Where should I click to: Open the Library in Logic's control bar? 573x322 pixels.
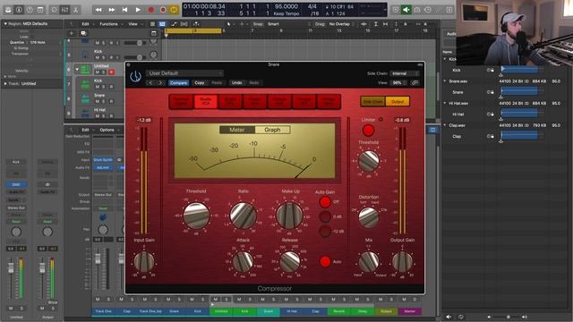click(8, 10)
